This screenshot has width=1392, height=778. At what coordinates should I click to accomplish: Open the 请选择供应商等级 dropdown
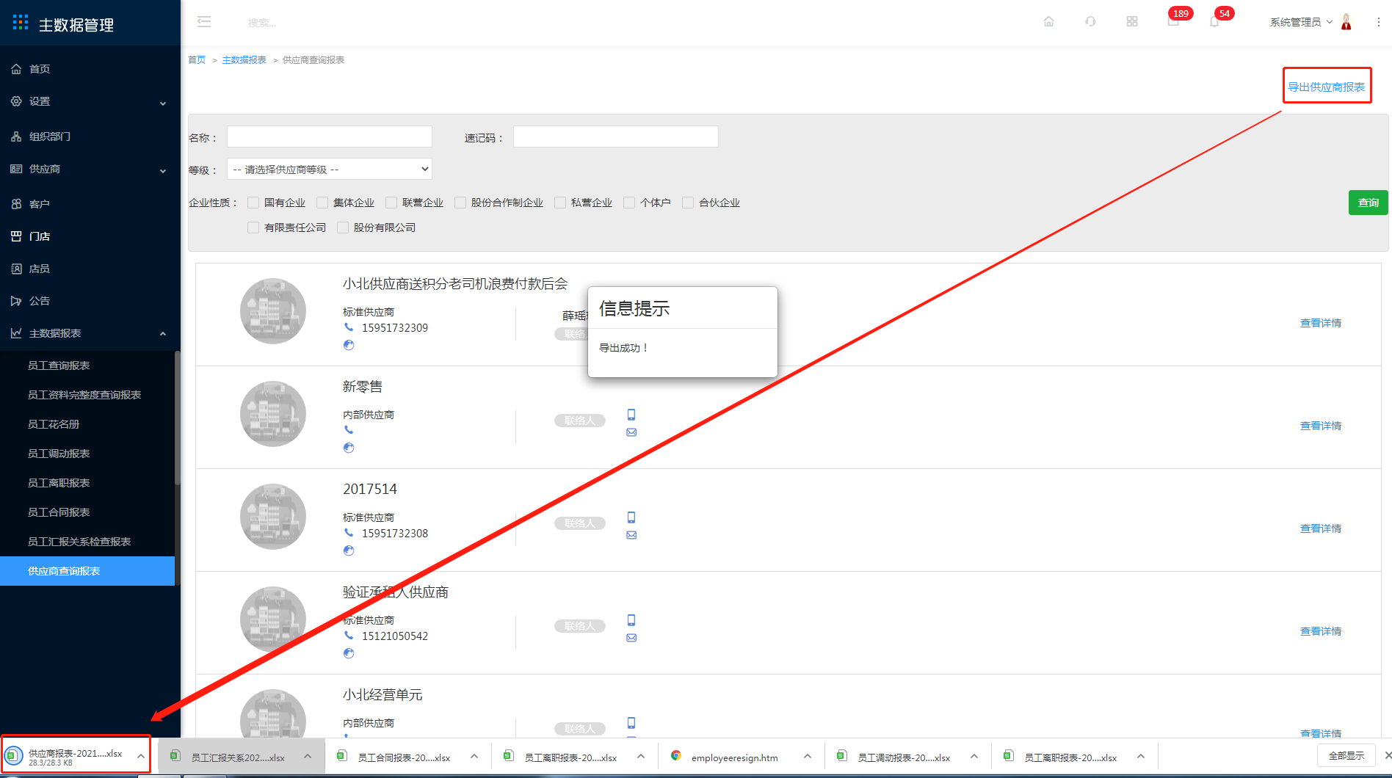click(330, 169)
